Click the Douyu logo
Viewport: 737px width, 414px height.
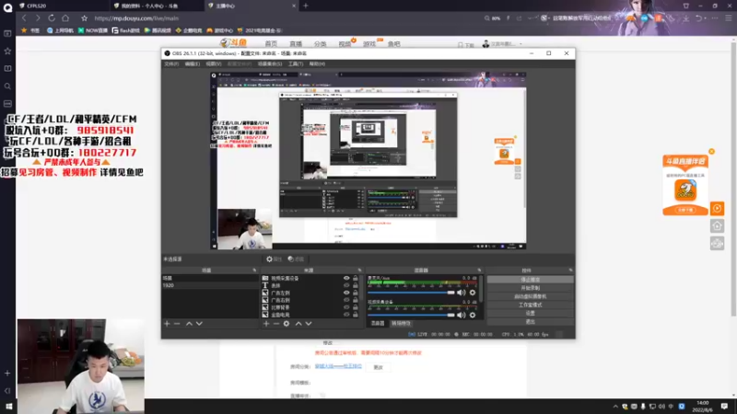[x=233, y=42]
